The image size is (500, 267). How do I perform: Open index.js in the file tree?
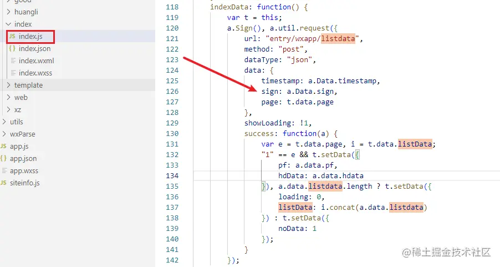pyautogui.click(x=30, y=37)
